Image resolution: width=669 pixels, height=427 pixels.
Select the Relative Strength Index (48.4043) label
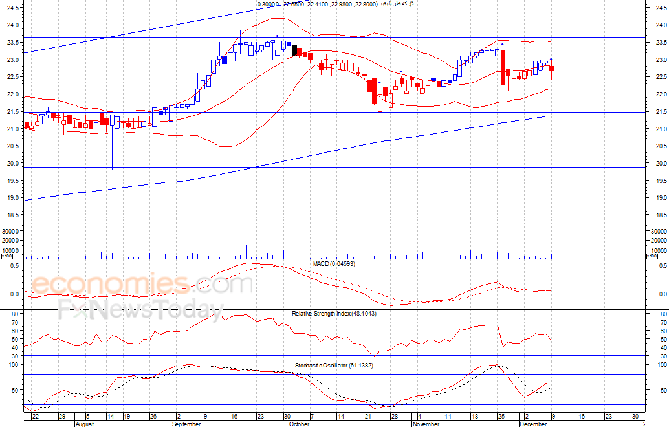[x=334, y=314]
